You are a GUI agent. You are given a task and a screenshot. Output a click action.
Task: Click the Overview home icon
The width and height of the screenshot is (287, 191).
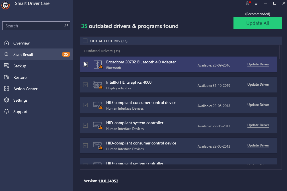(7, 43)
